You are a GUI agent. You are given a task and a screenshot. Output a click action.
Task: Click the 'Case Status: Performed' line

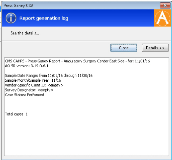pyautogui.click(x=24, y=95)
